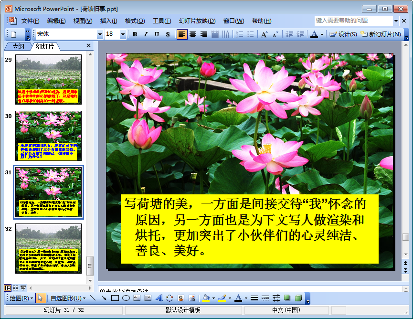Toggle underline formatting
Image resolution: width=413 pixels, height=319 pixels.
[x=157, y=34]
